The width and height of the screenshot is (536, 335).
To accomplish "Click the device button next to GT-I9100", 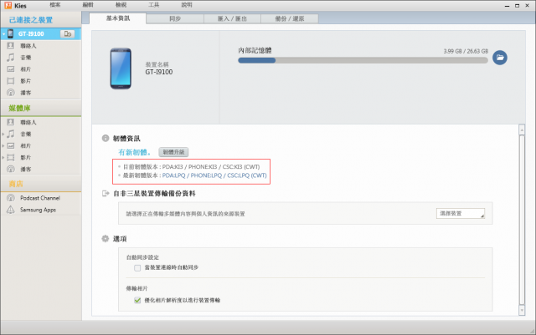I will (67, 33).
